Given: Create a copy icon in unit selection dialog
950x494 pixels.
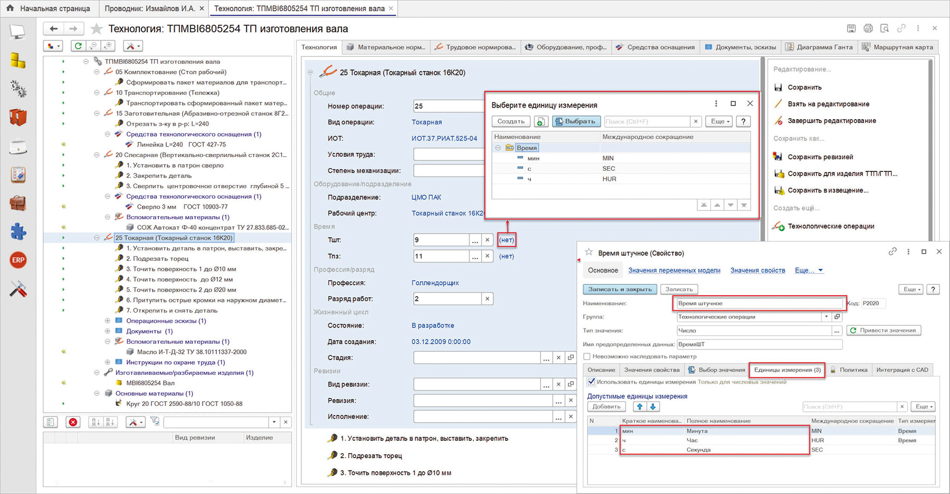Looking at the screenshot, I should [540, 121].
